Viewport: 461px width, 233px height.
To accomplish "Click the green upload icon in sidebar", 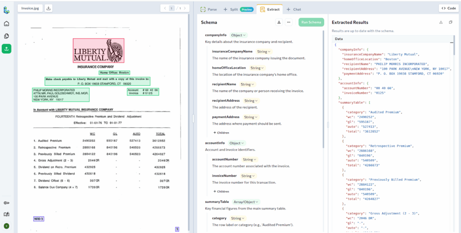I will point(6,49).
